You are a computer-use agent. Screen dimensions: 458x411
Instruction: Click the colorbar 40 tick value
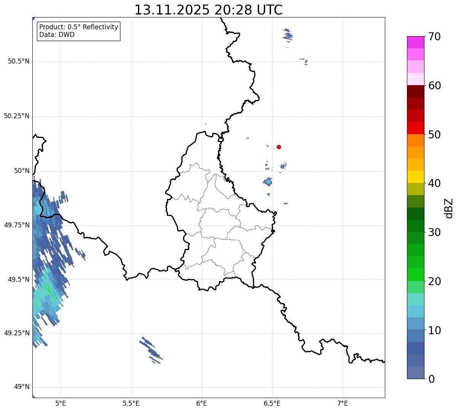click(434, 183)
